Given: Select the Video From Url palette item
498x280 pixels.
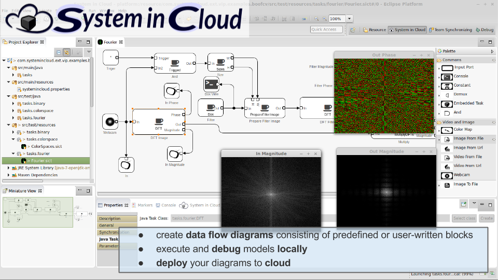Looking at the screenshot, I should (462, 166).
